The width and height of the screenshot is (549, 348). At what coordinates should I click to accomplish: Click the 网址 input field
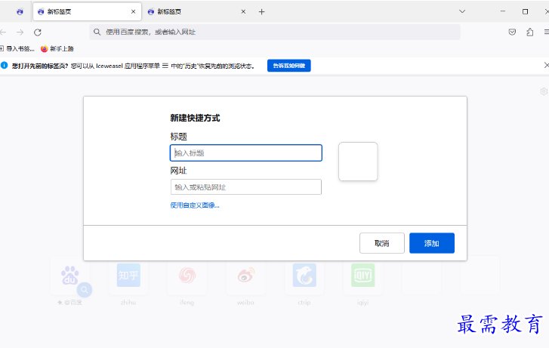(x=246, y=187)
